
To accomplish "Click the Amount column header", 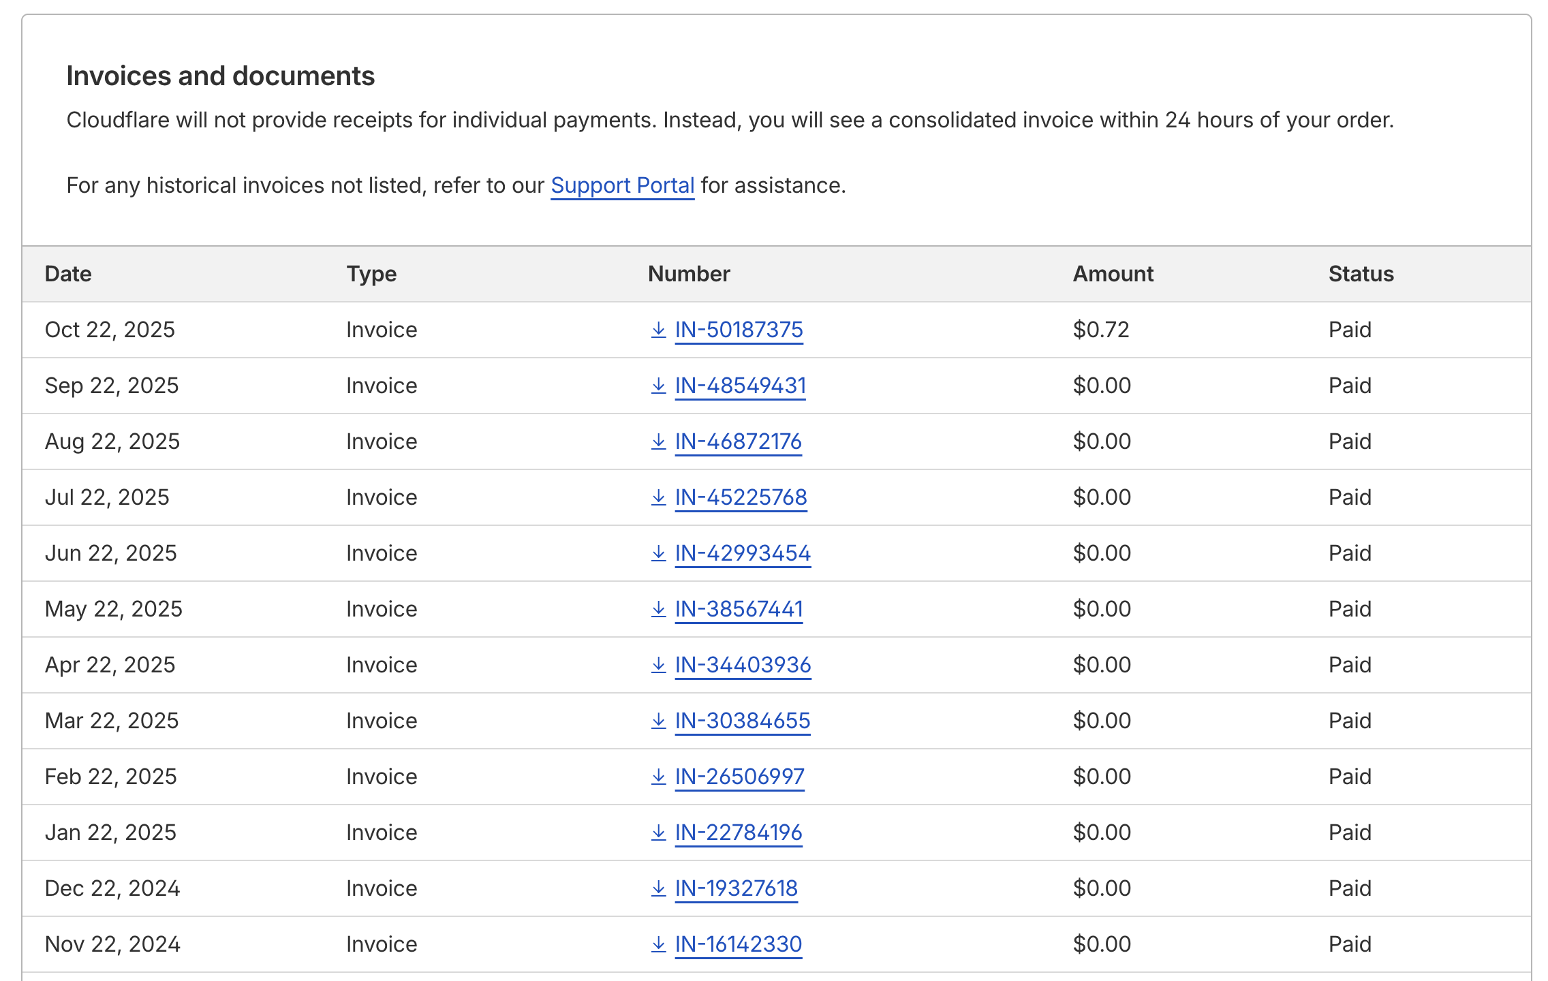I will click(1113, 274).
